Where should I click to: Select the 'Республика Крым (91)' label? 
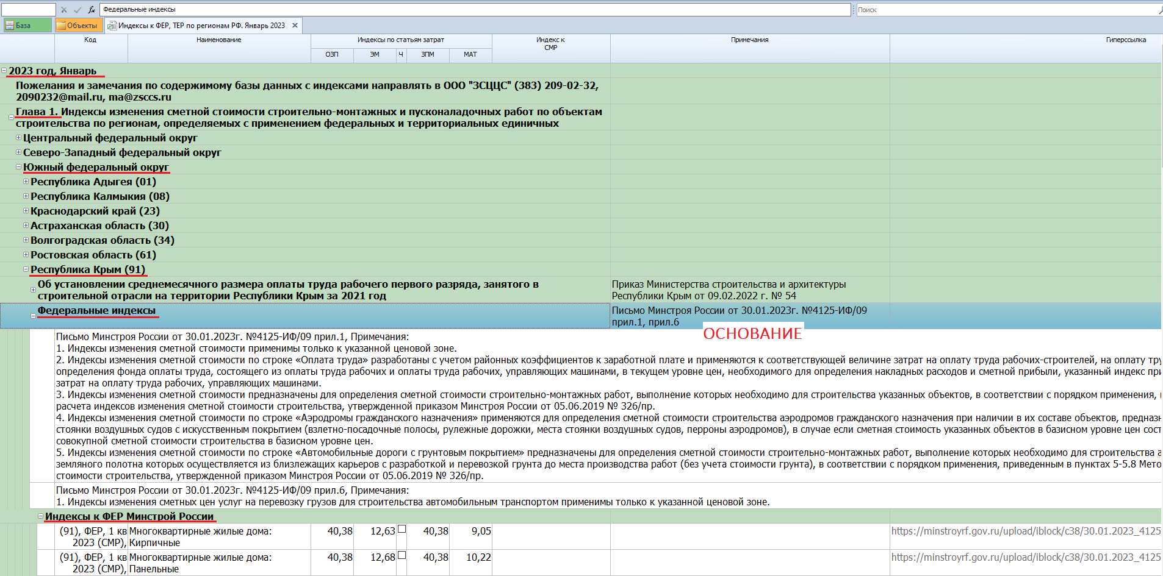(88, 269)
